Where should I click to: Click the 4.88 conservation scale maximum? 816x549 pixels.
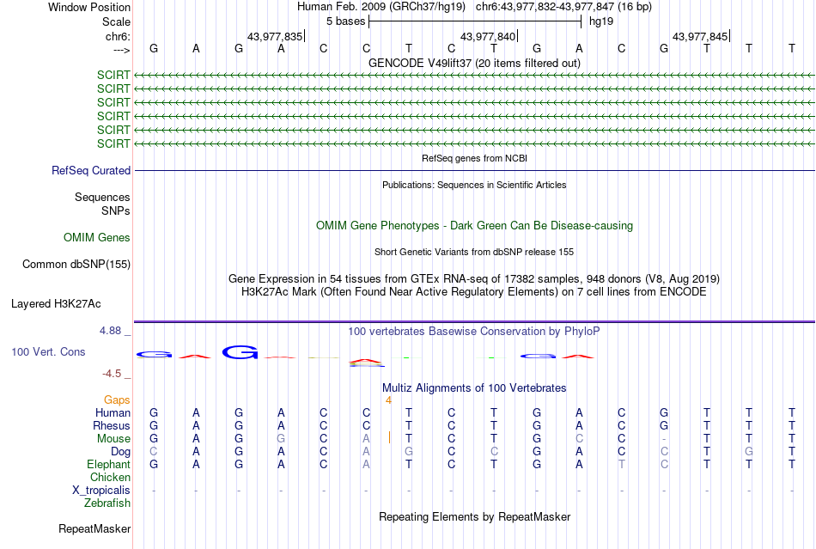click(x=110, y=331)
